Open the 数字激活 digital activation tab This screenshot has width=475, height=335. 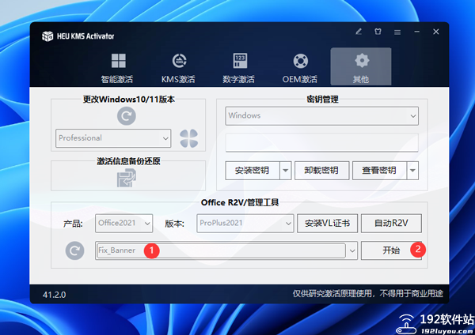(239, 68)
